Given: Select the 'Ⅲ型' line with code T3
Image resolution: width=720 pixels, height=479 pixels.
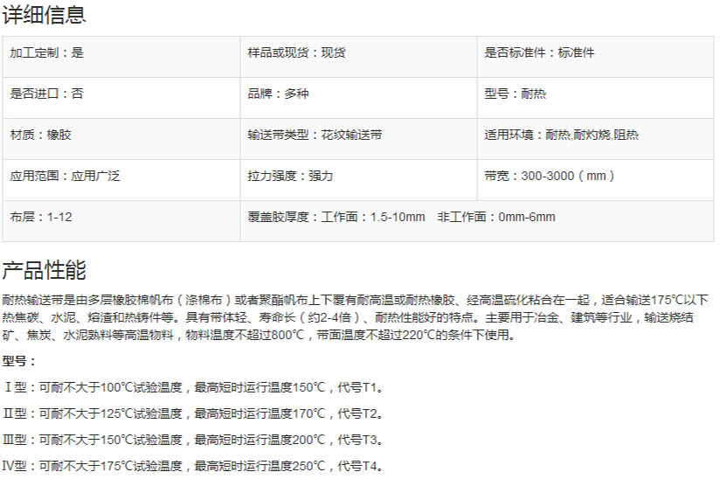Looking at the screenshot, I should (x=193, y=440).
